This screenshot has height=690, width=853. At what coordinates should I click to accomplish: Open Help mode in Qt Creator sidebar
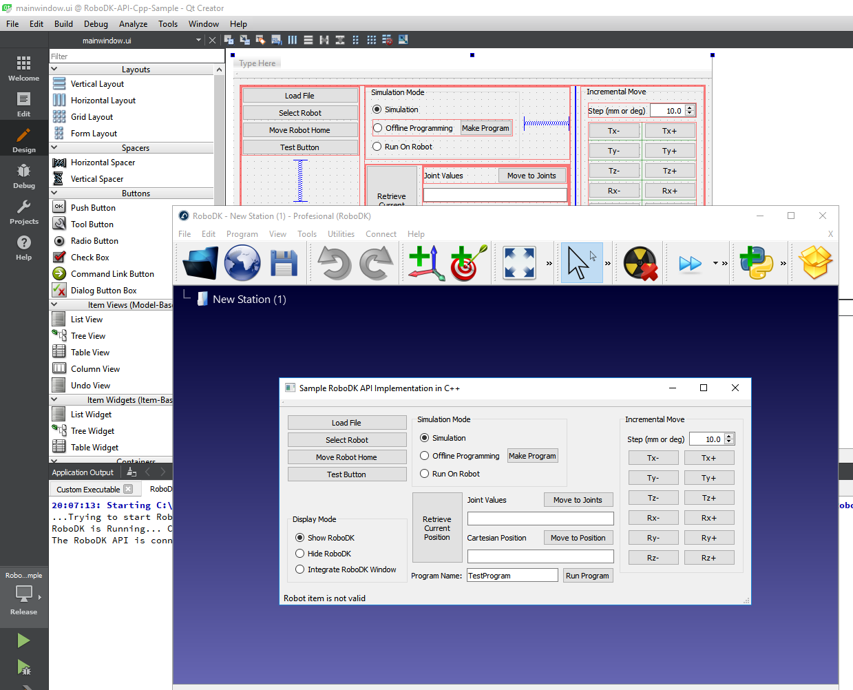pos(24,247)
